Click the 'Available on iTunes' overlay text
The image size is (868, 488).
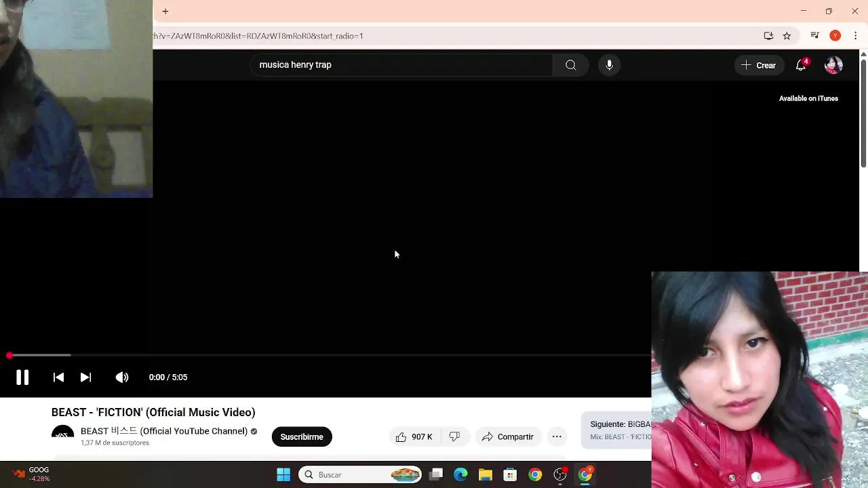(x=808, y=98)
